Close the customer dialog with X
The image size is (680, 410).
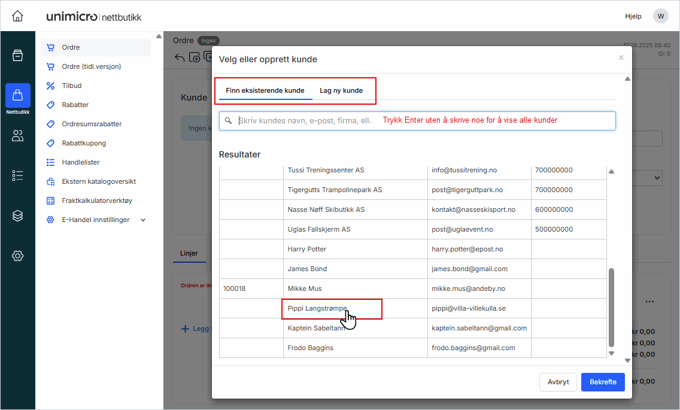(x=621, y=57)
